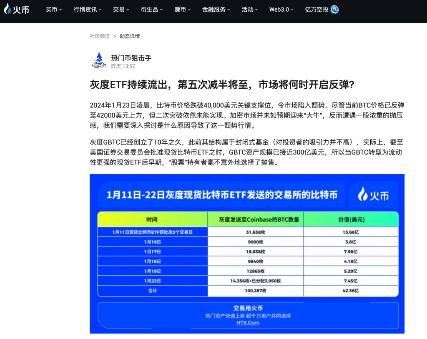This screenshot has width=427, height=339.
Task: Click the 100,287枚 total cell
Action: tap(256, 291)
